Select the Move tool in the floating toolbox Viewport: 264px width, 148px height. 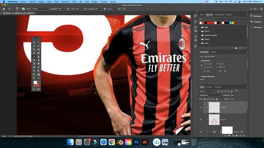click(34, 42)
